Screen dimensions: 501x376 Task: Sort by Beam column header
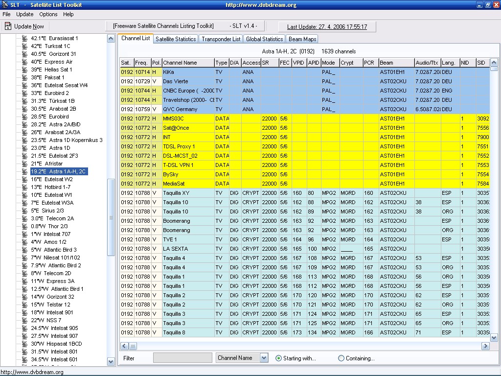[396, 63]
